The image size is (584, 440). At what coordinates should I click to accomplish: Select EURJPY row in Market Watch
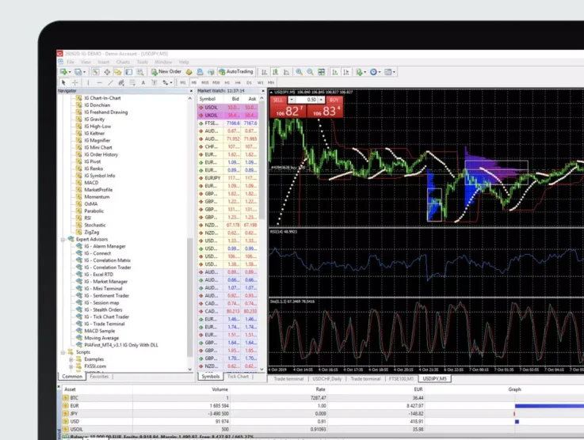227,178
